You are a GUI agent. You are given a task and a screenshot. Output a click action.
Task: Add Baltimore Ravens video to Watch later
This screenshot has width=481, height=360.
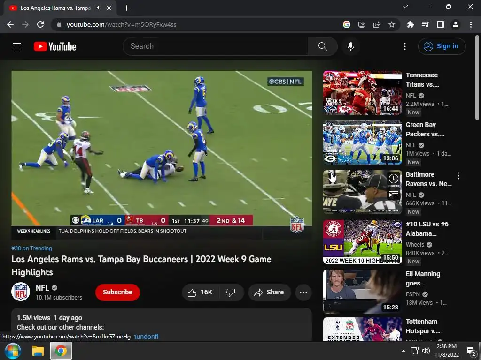pyautogui.click(x=394, y=179)
